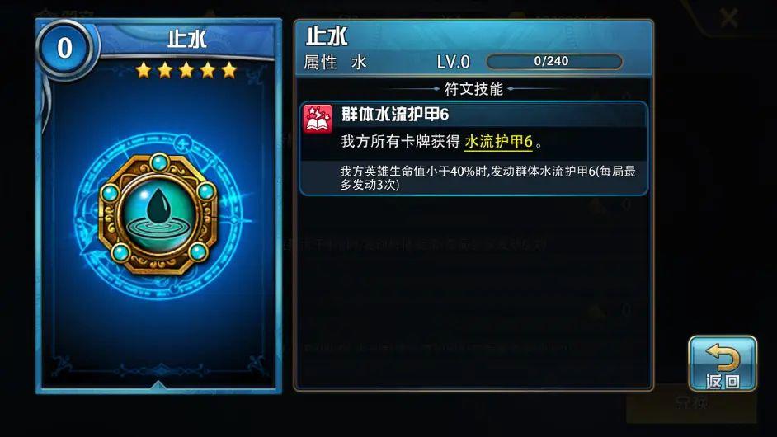
Task: Click the 止水 heading in the detail panel
Action: coord(327,36)
